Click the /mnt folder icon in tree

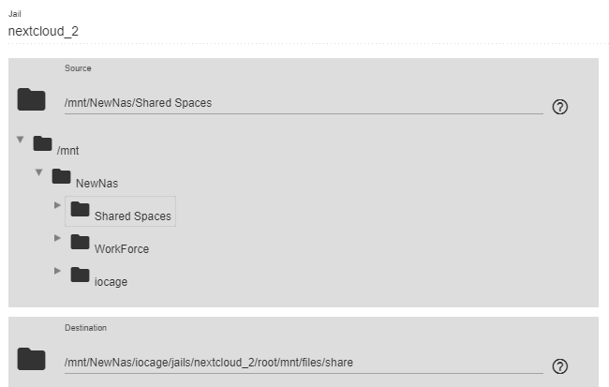point(43,143)
